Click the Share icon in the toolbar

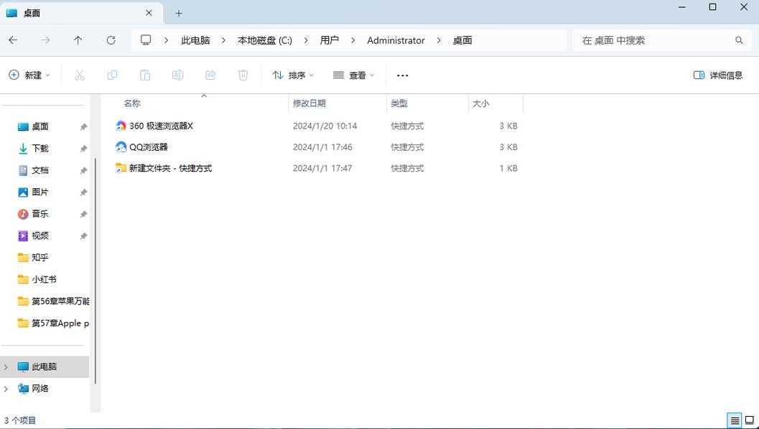[210, 75]
